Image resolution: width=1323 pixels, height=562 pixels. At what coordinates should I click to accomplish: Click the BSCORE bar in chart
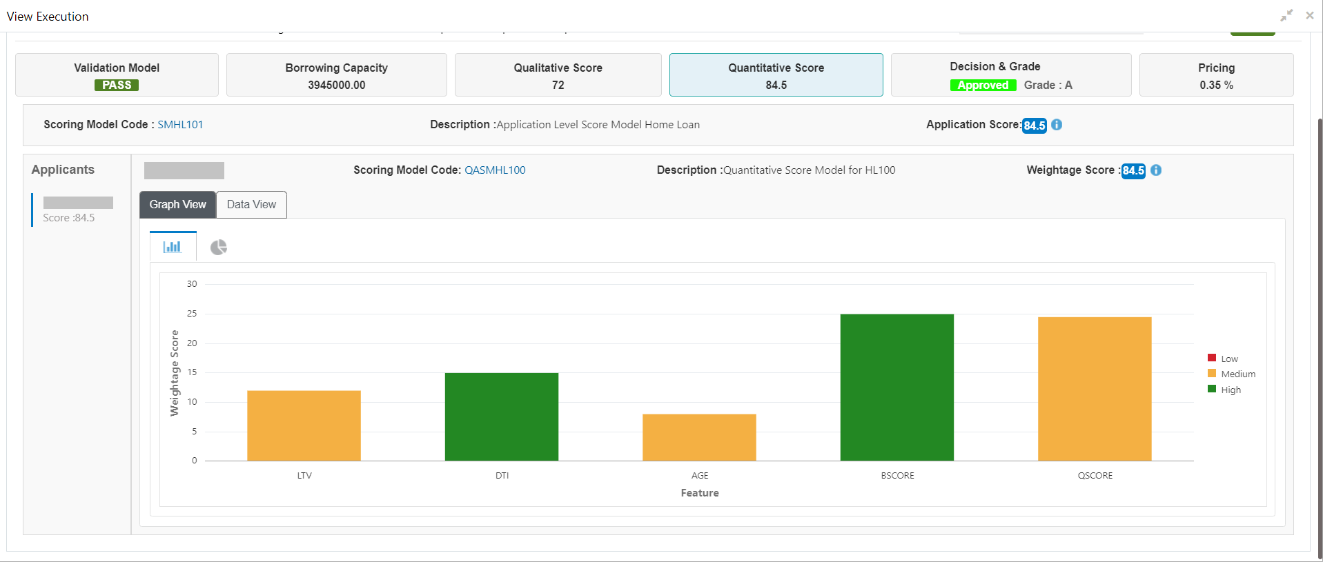(x=897, y=388)
